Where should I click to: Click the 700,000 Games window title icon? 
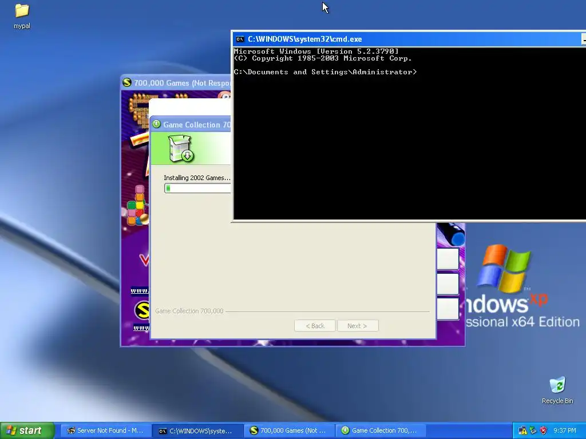coord(127,82)
